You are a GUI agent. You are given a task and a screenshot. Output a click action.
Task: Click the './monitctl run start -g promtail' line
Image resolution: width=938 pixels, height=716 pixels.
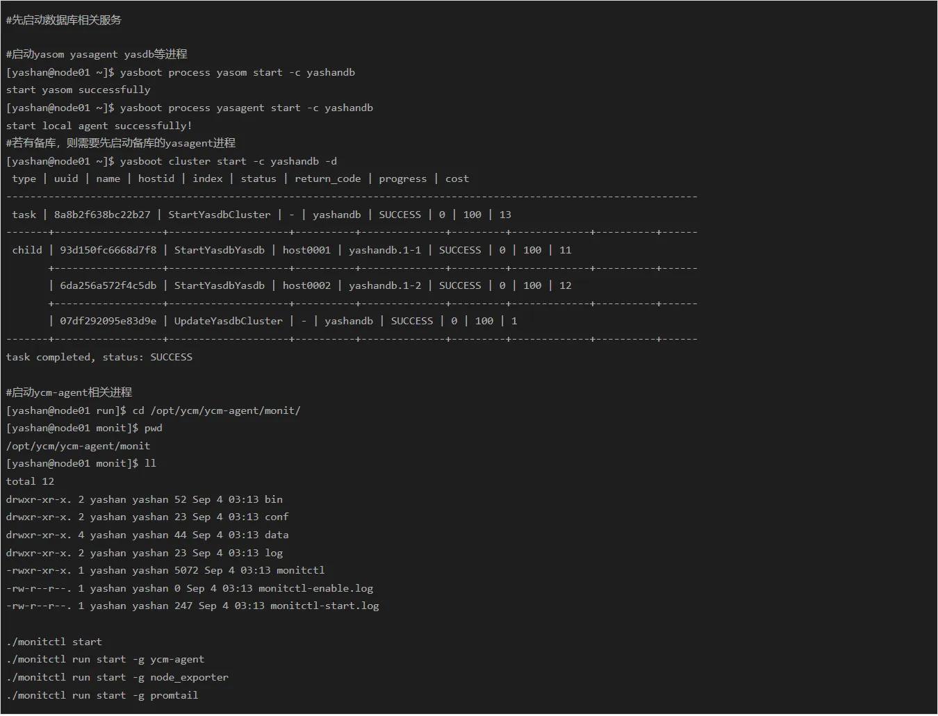[x=102, y=695]
